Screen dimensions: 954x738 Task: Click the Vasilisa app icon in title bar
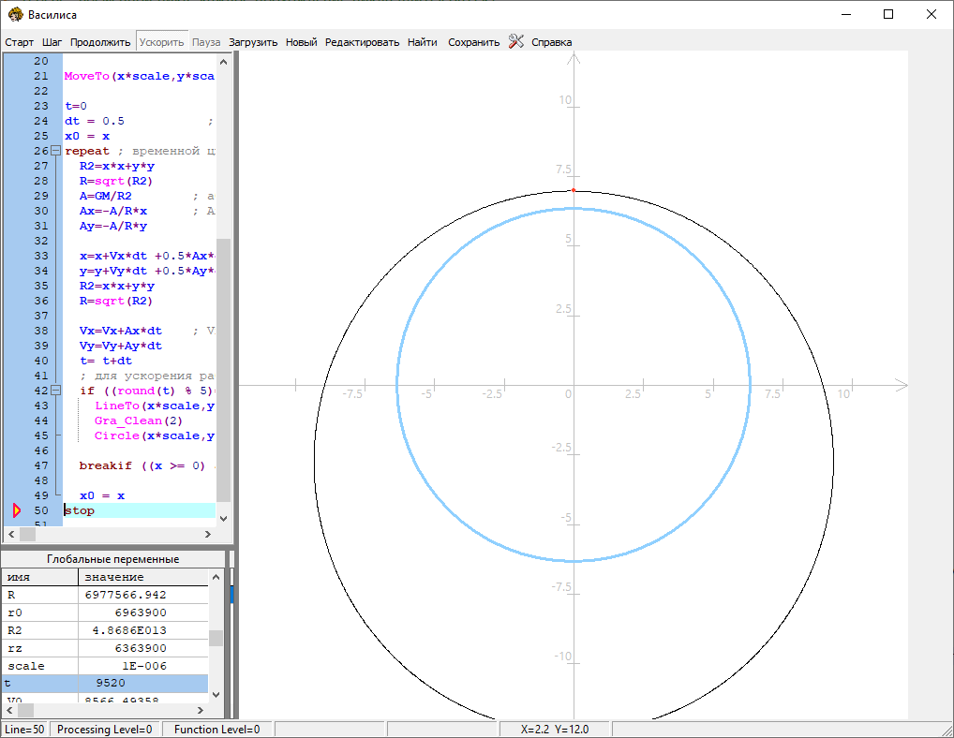coord(15,14)
